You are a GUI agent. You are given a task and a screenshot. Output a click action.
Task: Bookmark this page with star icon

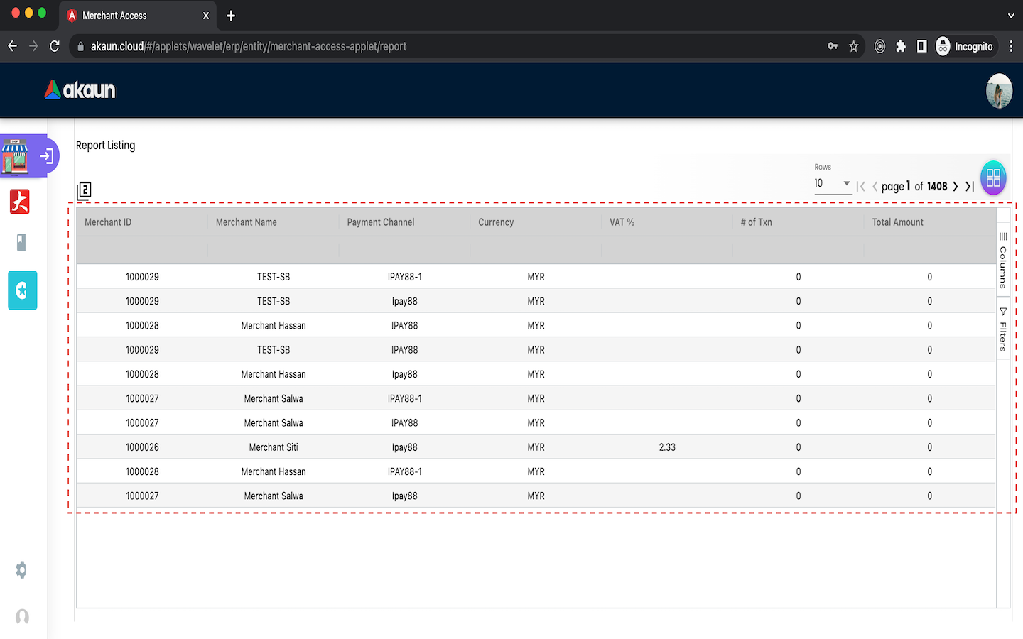coord(853,46)
